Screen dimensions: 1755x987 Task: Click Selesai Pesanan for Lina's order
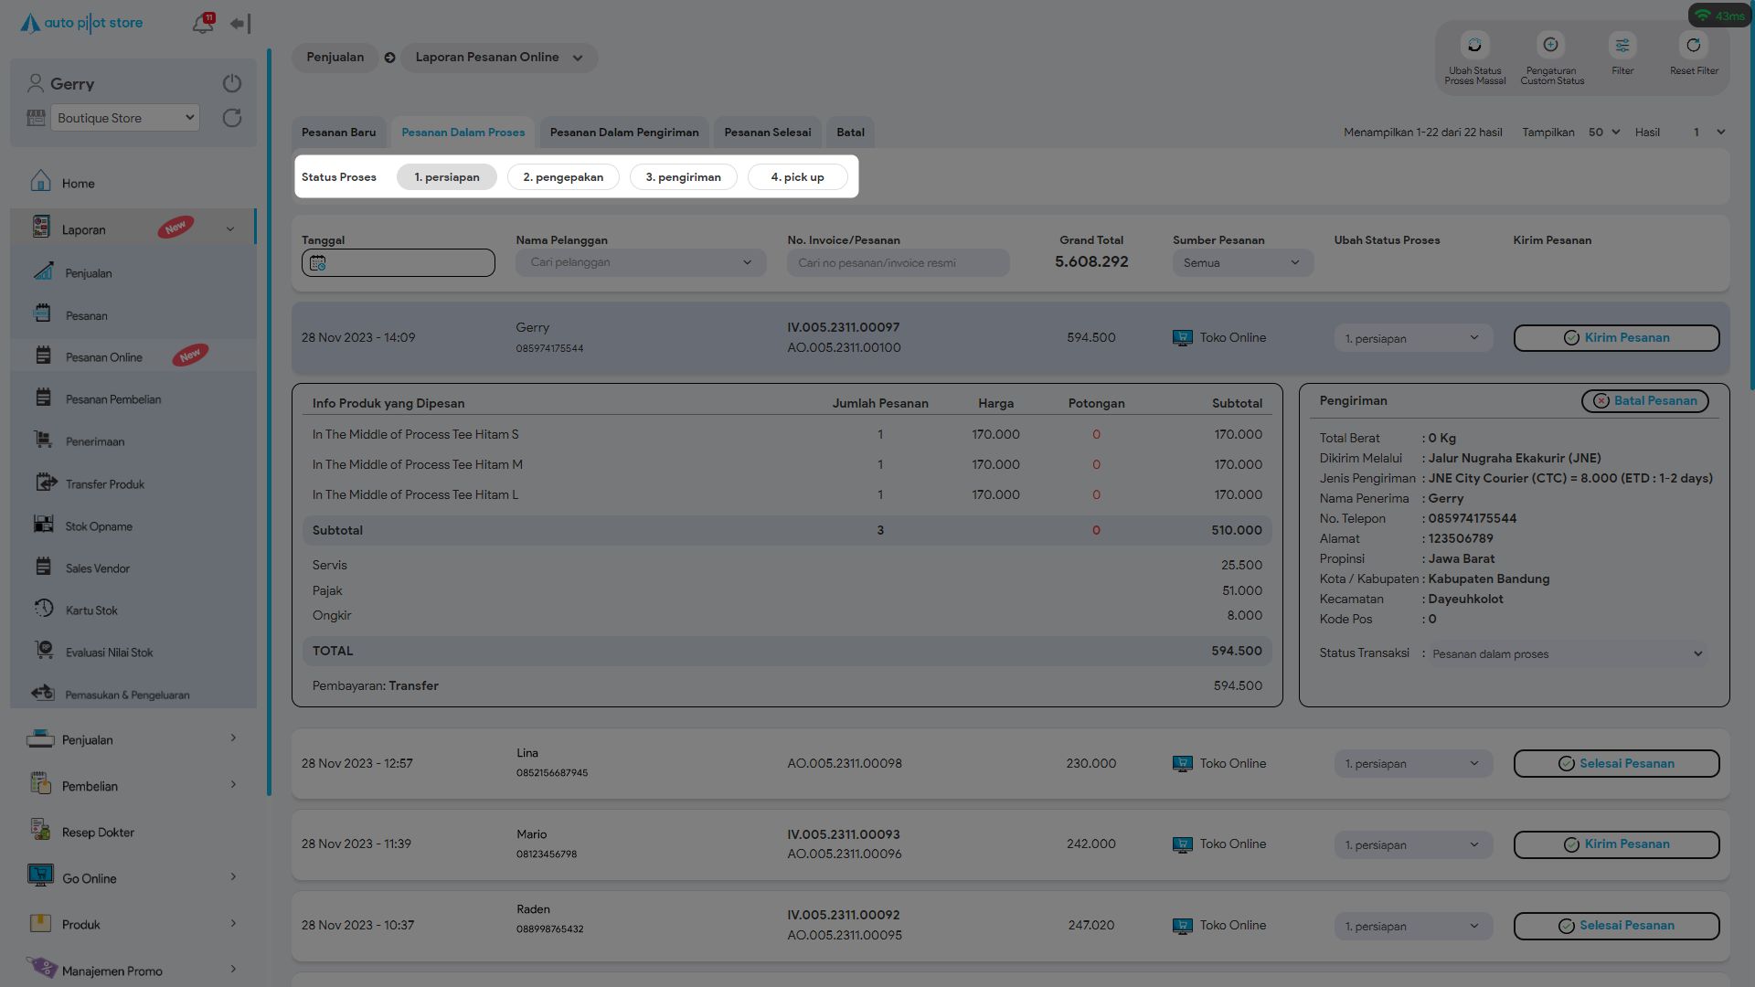tap(1616, 764)
